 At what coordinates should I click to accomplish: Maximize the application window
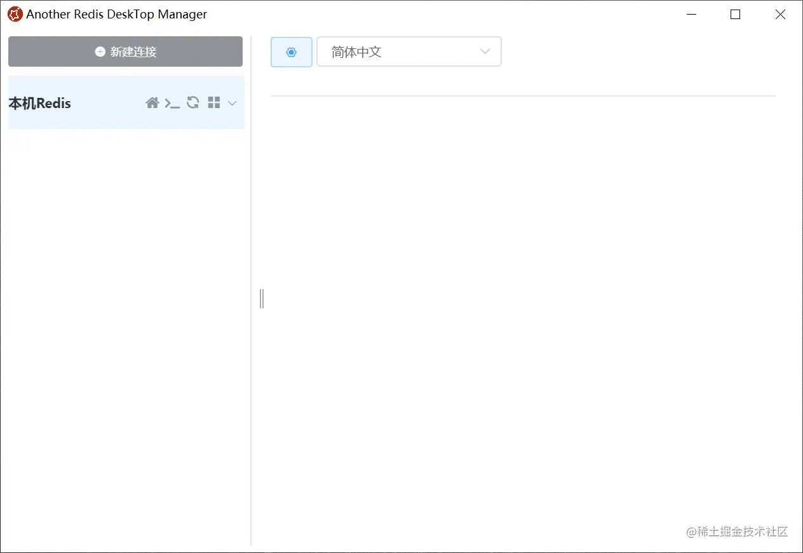[736, 14]
